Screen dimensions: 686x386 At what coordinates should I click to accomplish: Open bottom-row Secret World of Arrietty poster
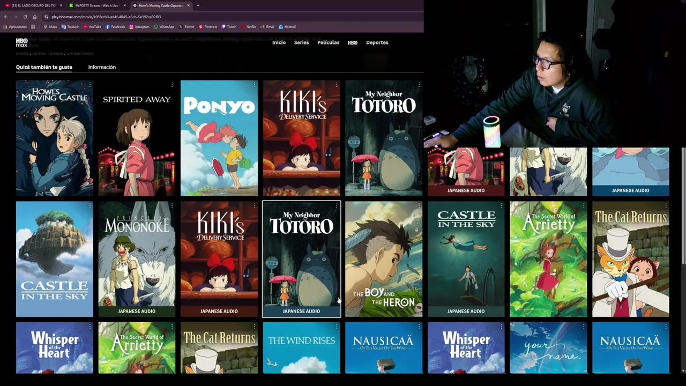(x=137, y=348)
